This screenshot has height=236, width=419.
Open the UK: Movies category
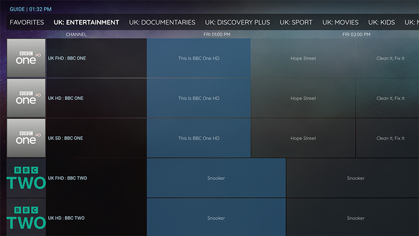340,23
